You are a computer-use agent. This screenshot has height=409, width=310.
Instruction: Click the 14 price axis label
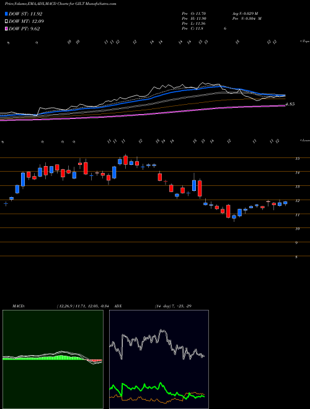[x=297, y=172]
